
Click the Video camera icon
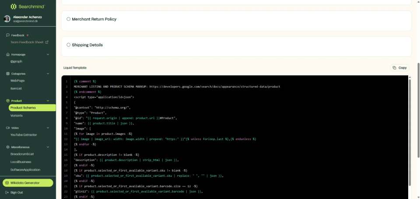tap(8, 128)
